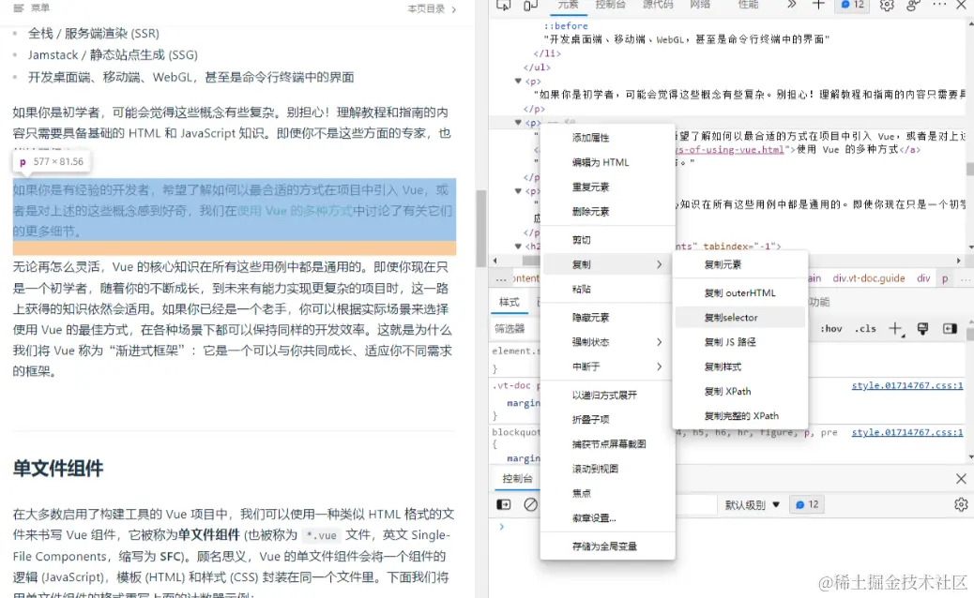Open the issues badge showing 12 in top toolbar
Viewport: 974px width, 598px height.
[853, 5]
